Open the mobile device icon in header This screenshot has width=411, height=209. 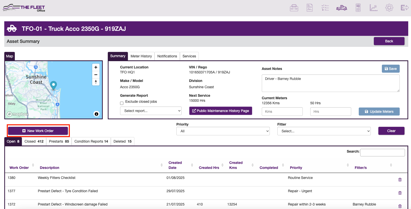pos(358,8)
